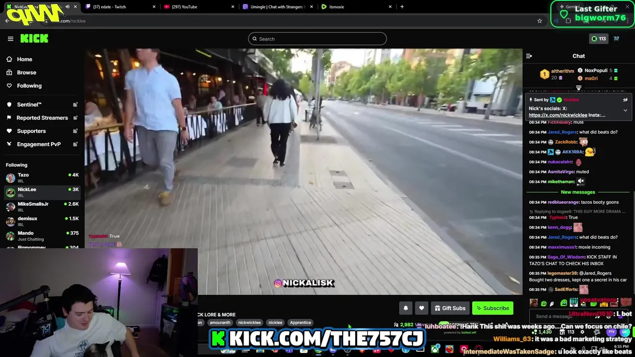
Task: Click the green Subscribe button
Action: [493, 308]
